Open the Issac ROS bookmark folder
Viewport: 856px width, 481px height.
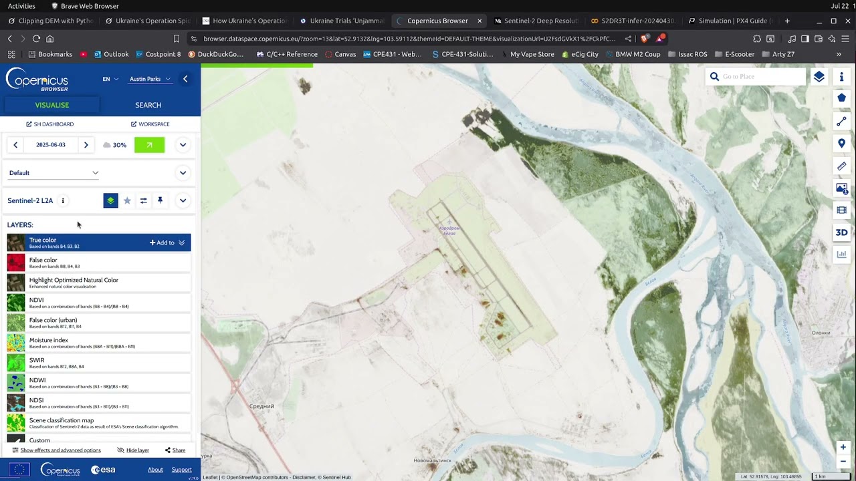click(687, 54)
